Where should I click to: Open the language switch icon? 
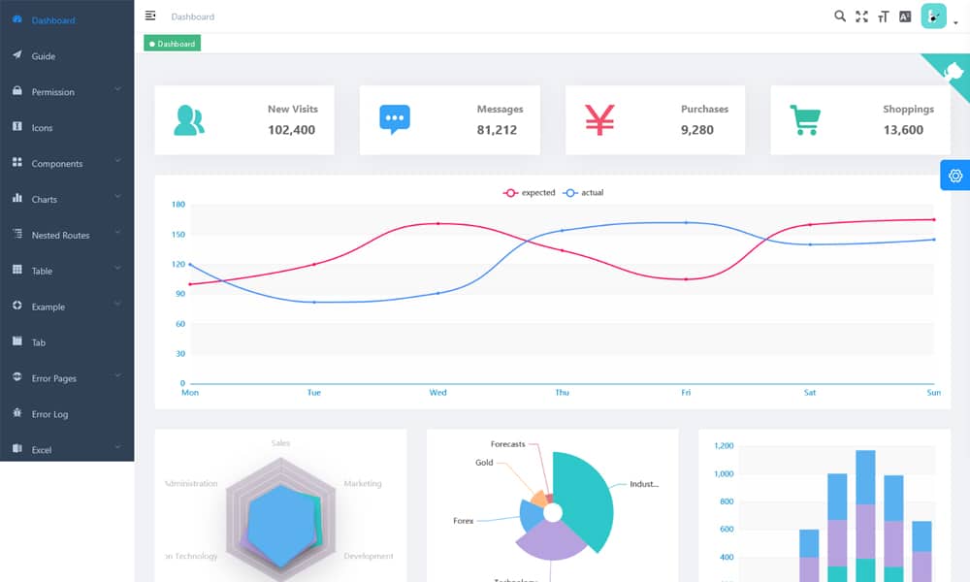click(905, 16)
